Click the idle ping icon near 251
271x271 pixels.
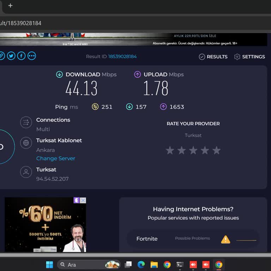(95, 107)
